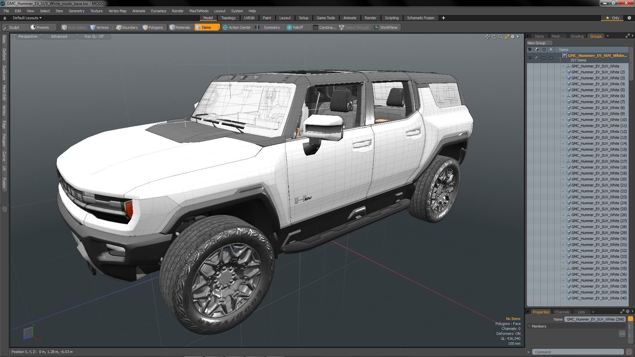Click the record circle next to Command
Image resolution: width=635 pixels, height=357 pixels.
[629, 352]
